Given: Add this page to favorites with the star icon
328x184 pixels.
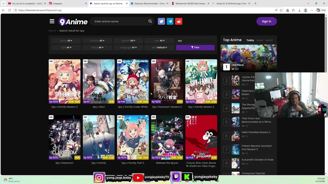Looking at the screenshot, I should [281, 10].
